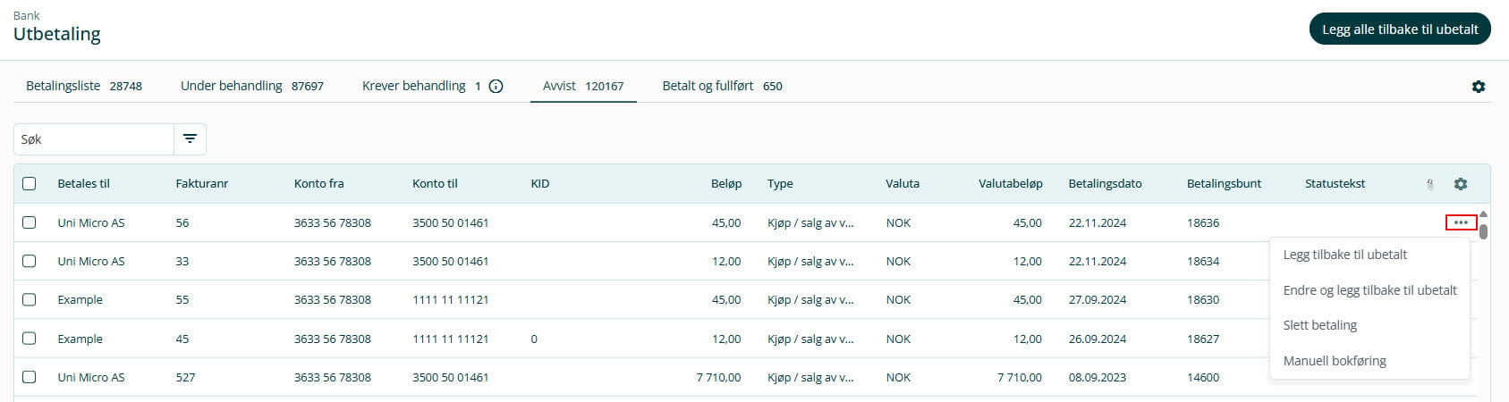Open the Under behandling tab

tap(251, 87)
